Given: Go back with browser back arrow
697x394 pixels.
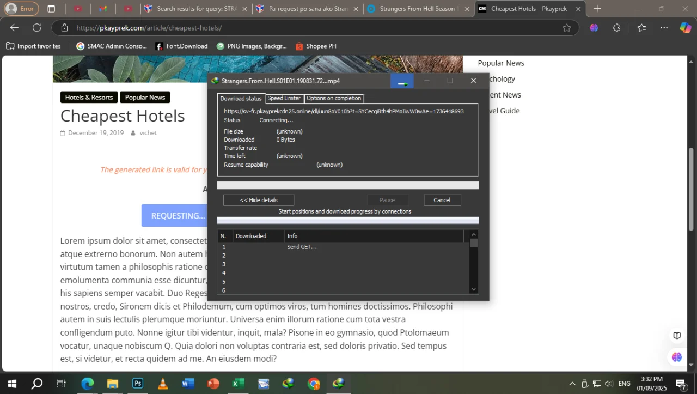Looking at the screenshot, I should tap(14, 28).
